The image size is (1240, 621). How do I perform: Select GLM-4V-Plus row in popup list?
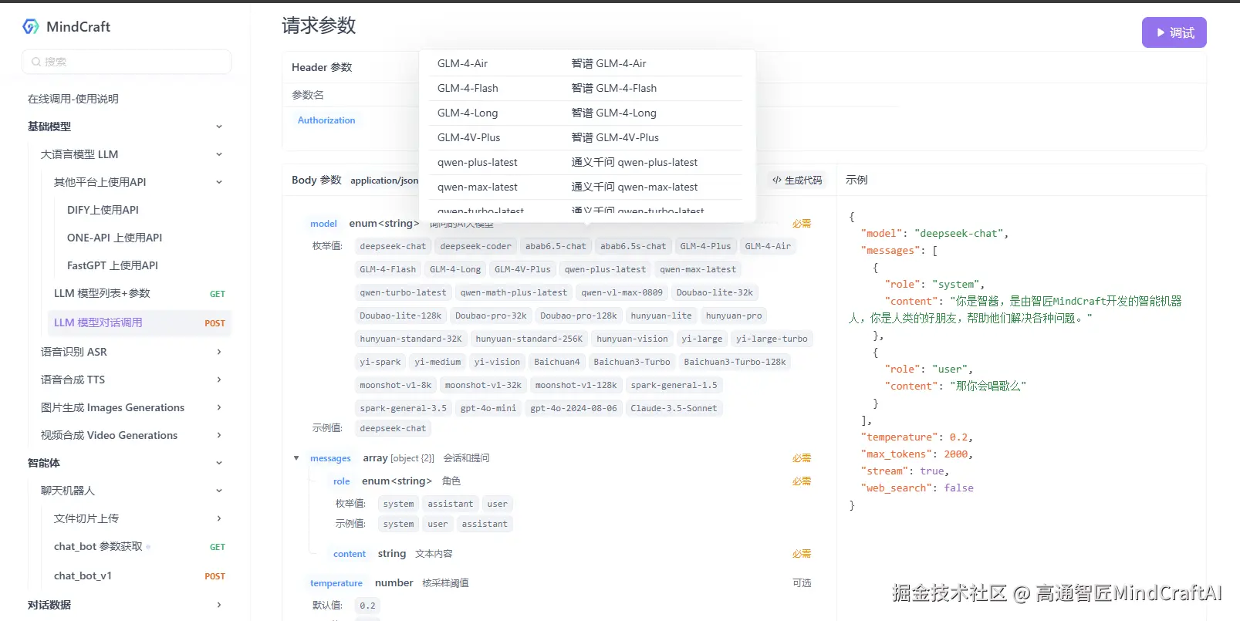pos(587,137)
